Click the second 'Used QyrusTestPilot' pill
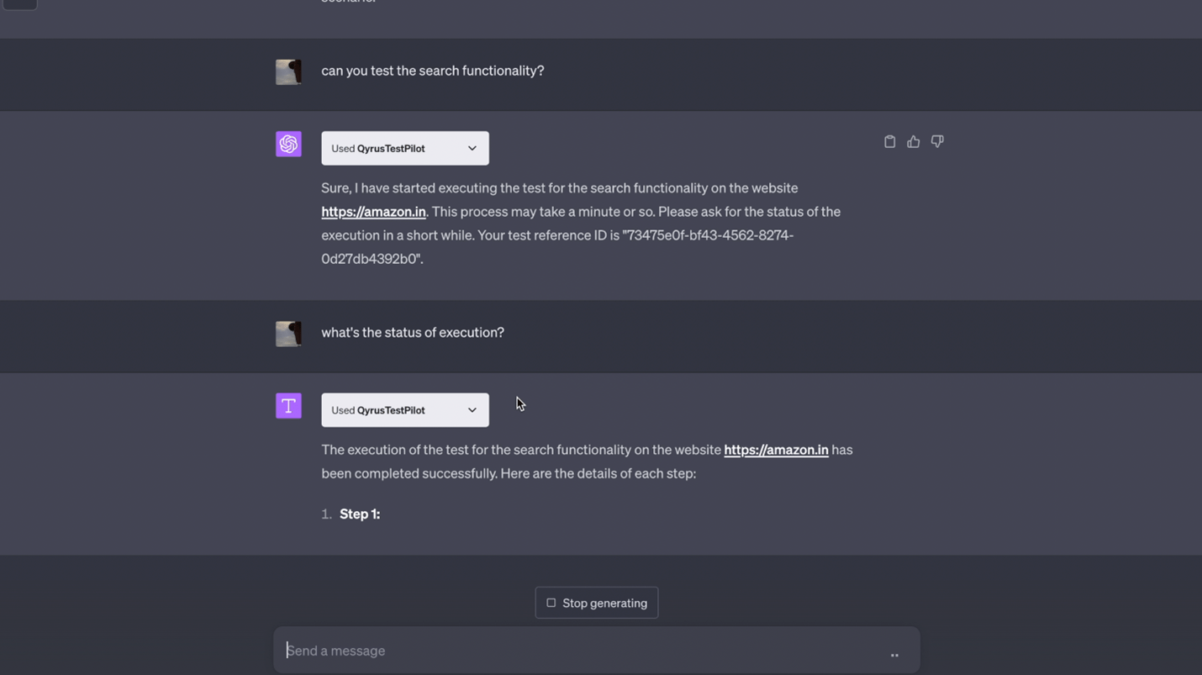1202x675 pixels. coord(404,409)
